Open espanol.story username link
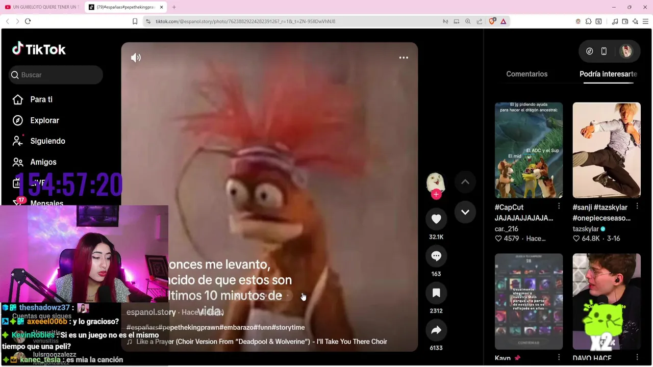The width and height of the screenshot is (653, 367). click(x=151, y=312)
